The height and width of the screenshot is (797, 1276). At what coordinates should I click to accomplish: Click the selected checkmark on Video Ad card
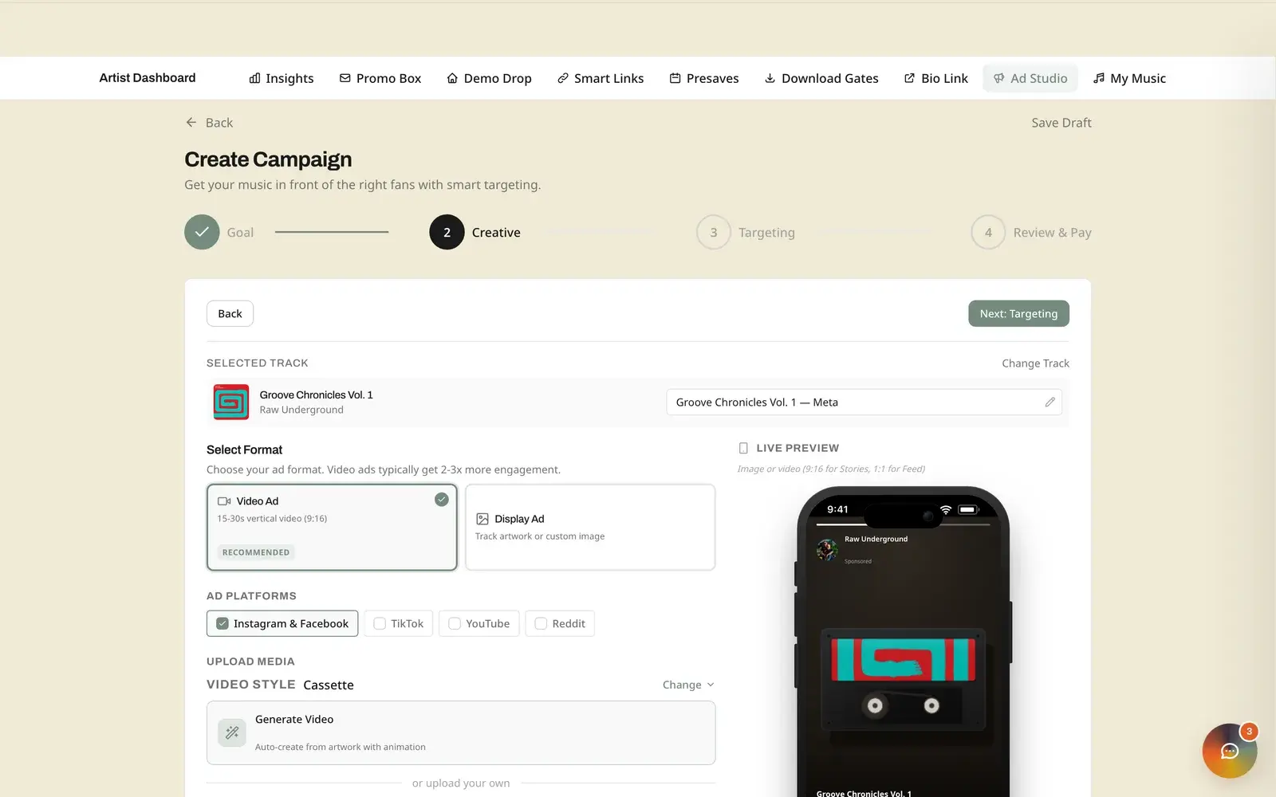click(441, 500)
